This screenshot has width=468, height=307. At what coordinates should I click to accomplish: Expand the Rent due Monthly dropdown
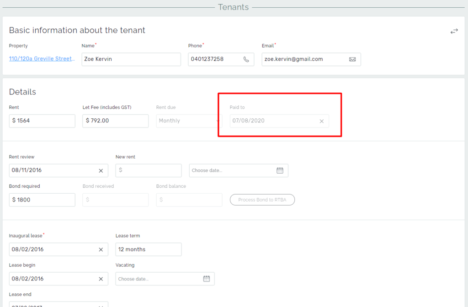(x=188, y=121)
